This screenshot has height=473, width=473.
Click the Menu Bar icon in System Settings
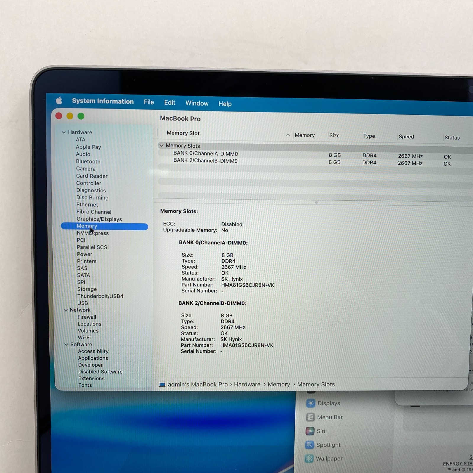click(x=310, y=417)
